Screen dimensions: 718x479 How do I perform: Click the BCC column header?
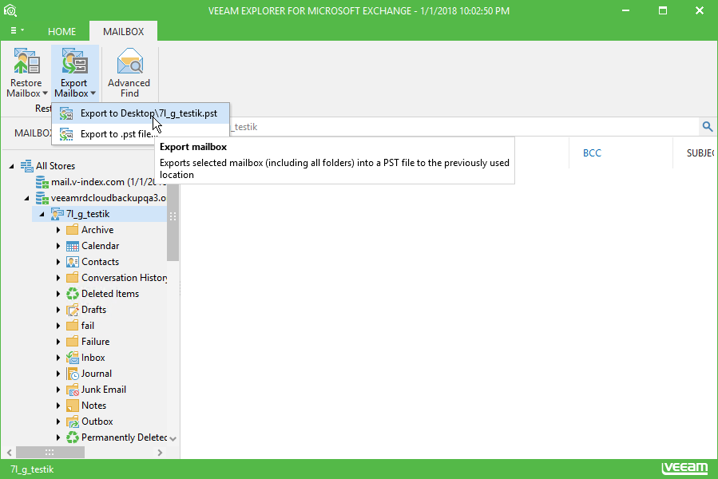(x=592, y=153)
